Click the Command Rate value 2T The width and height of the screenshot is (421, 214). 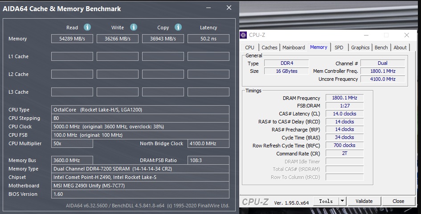pyautogui.click(x=344, y=153)
